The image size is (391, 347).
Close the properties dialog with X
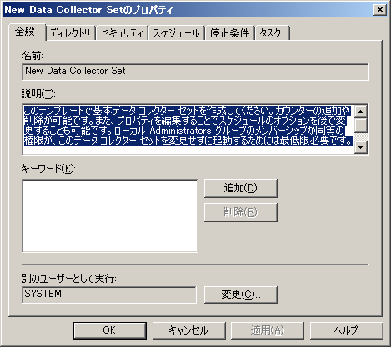(x=379, y=10)
